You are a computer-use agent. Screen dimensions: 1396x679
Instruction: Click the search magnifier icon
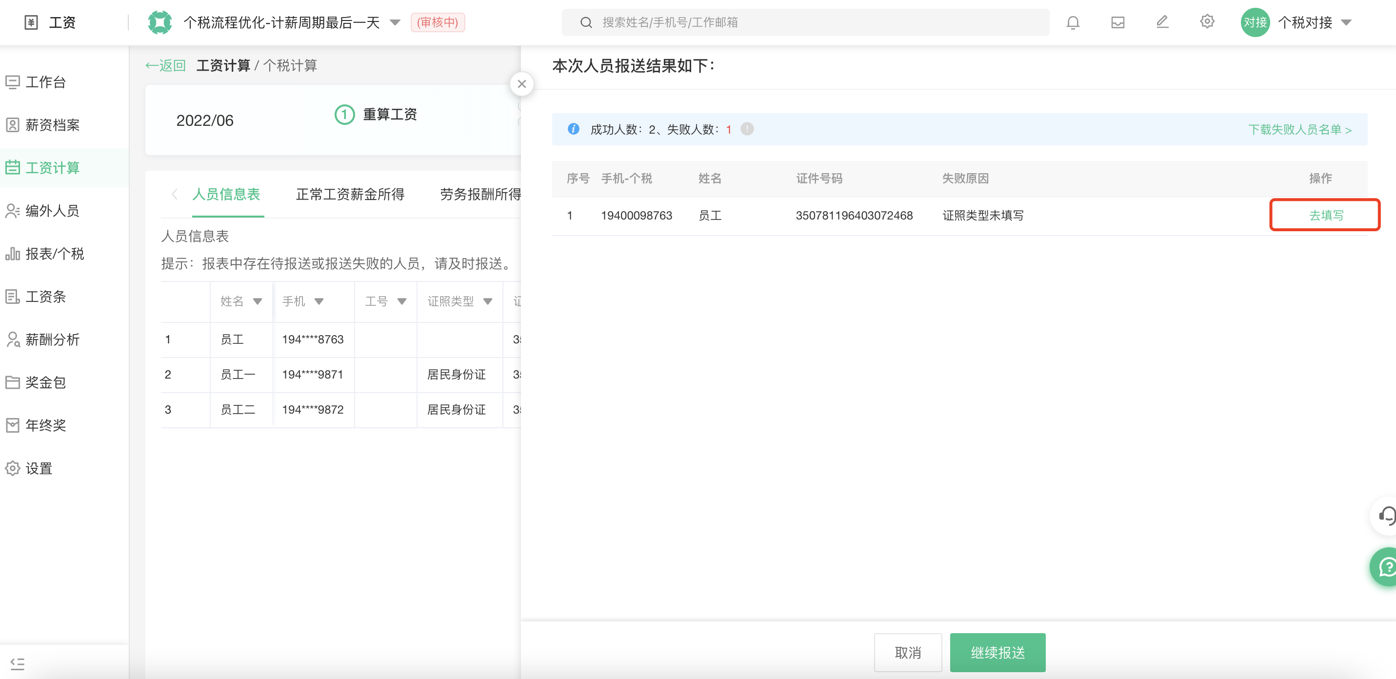586,22
